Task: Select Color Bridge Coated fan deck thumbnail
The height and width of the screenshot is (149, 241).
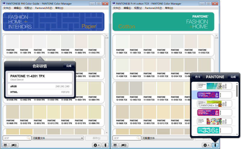Action: 214,121
